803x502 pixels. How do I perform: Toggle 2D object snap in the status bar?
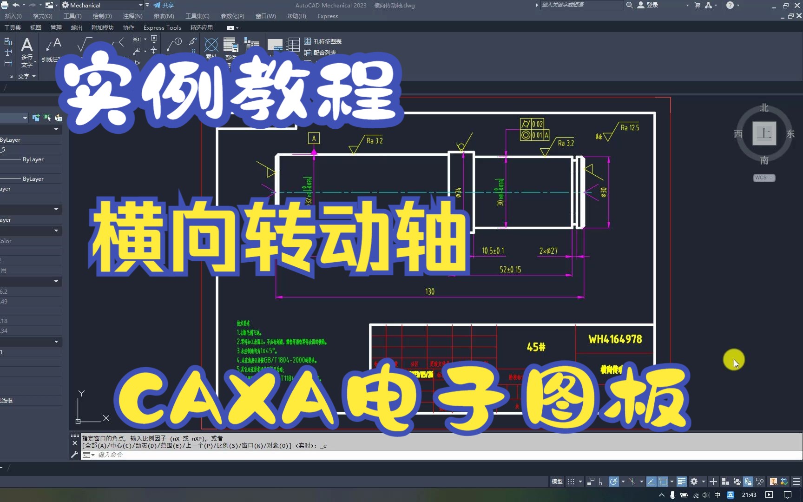663,482
